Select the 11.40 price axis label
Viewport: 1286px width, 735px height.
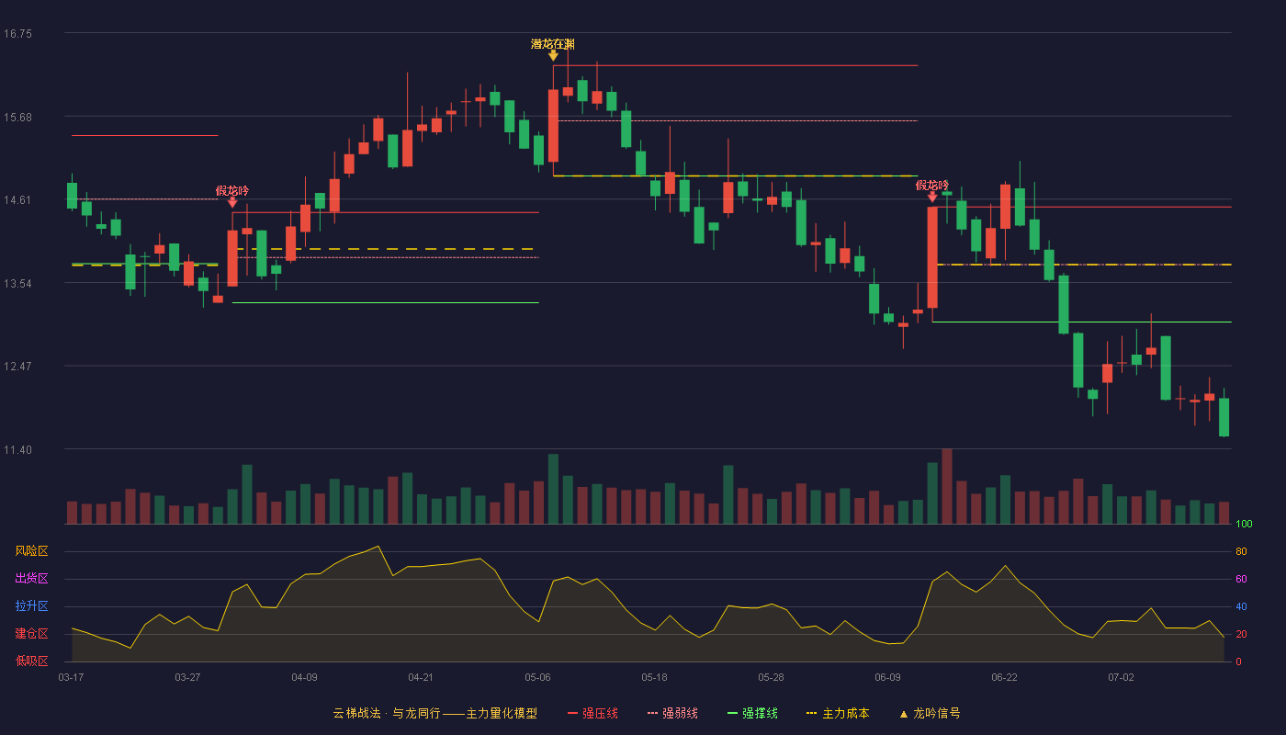(17, 449)
